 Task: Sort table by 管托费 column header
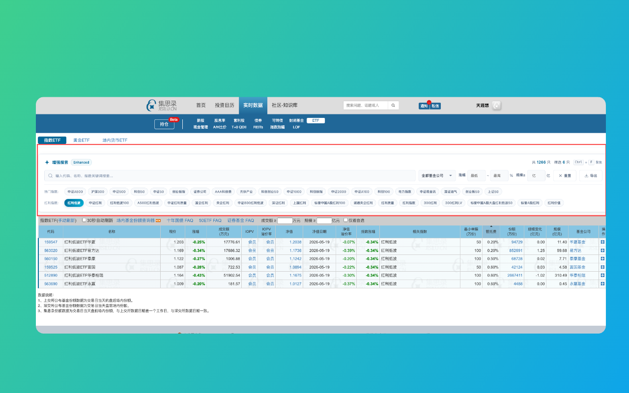pyautogui.click(x=491, y=231)
